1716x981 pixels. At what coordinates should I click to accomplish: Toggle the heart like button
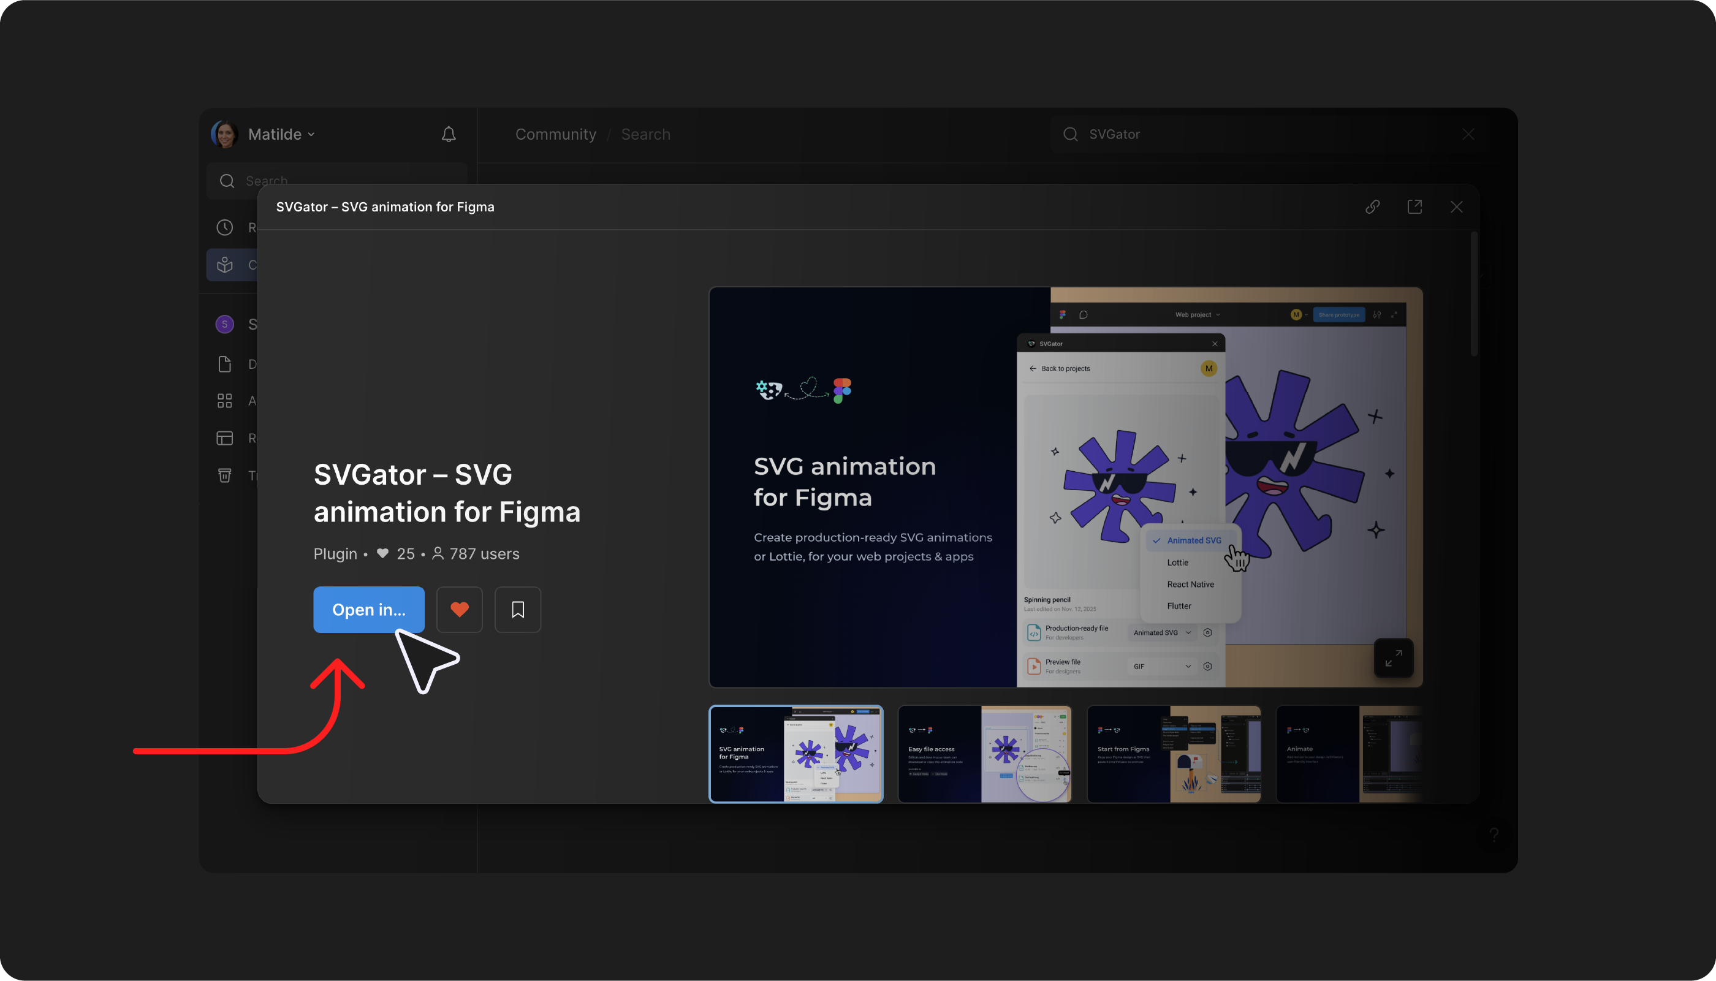460,609
